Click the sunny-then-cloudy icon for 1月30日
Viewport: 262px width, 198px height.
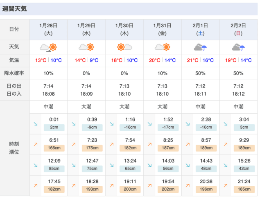click(124, 47)
